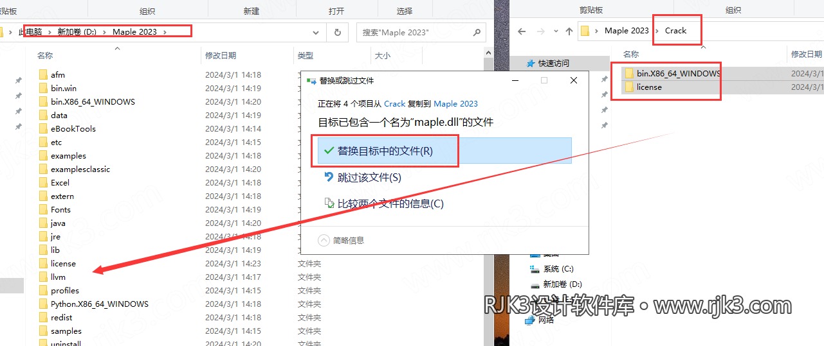Open 系统 (C:) drive in sidebar
The image size is (824, 346).
point(558,269)
